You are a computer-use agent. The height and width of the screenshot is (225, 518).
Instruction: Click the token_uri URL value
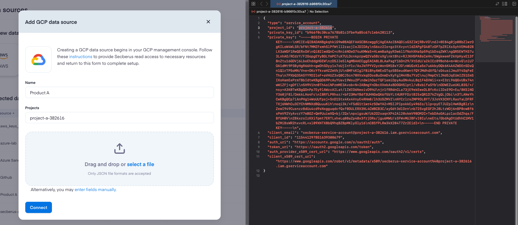pos(333,147)
